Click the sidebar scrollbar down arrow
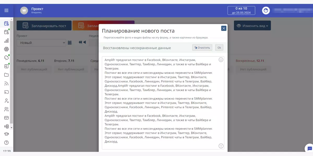Viewport: 313px width, 156px height. click(11, 128)
